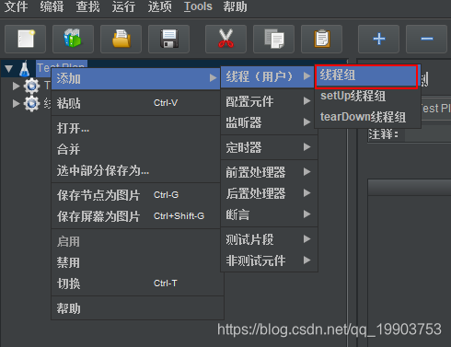This screenshot has width=451, height=347.
Task: Select 线程组 in the submenu
Action: 366,75
